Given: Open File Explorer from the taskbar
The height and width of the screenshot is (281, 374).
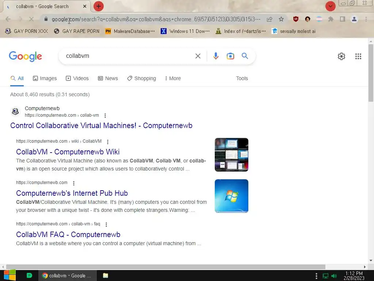Looking at the screenshot, I should coord(106,276).
